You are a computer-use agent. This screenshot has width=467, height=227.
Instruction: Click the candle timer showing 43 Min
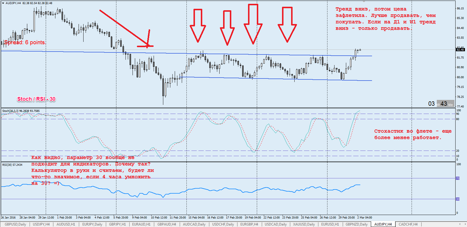click(445, 104)
